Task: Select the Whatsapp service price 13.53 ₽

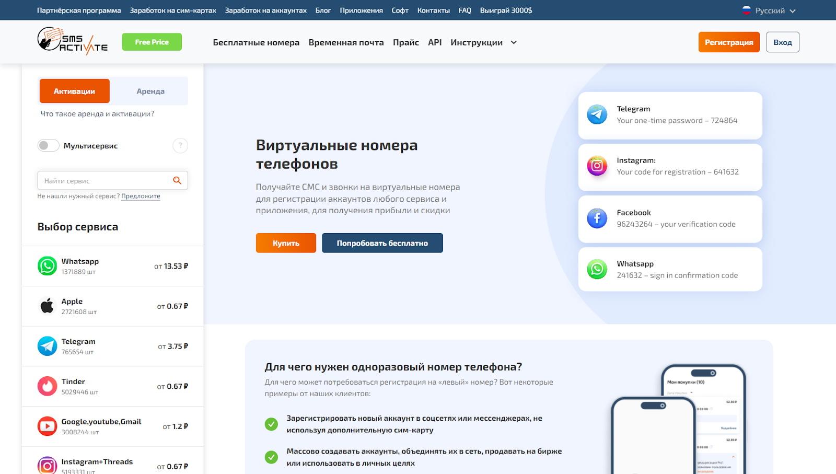Action: tap(171, 266)
